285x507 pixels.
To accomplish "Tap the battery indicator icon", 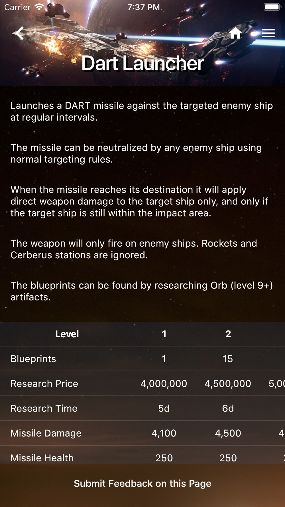I will click(272, 7).
